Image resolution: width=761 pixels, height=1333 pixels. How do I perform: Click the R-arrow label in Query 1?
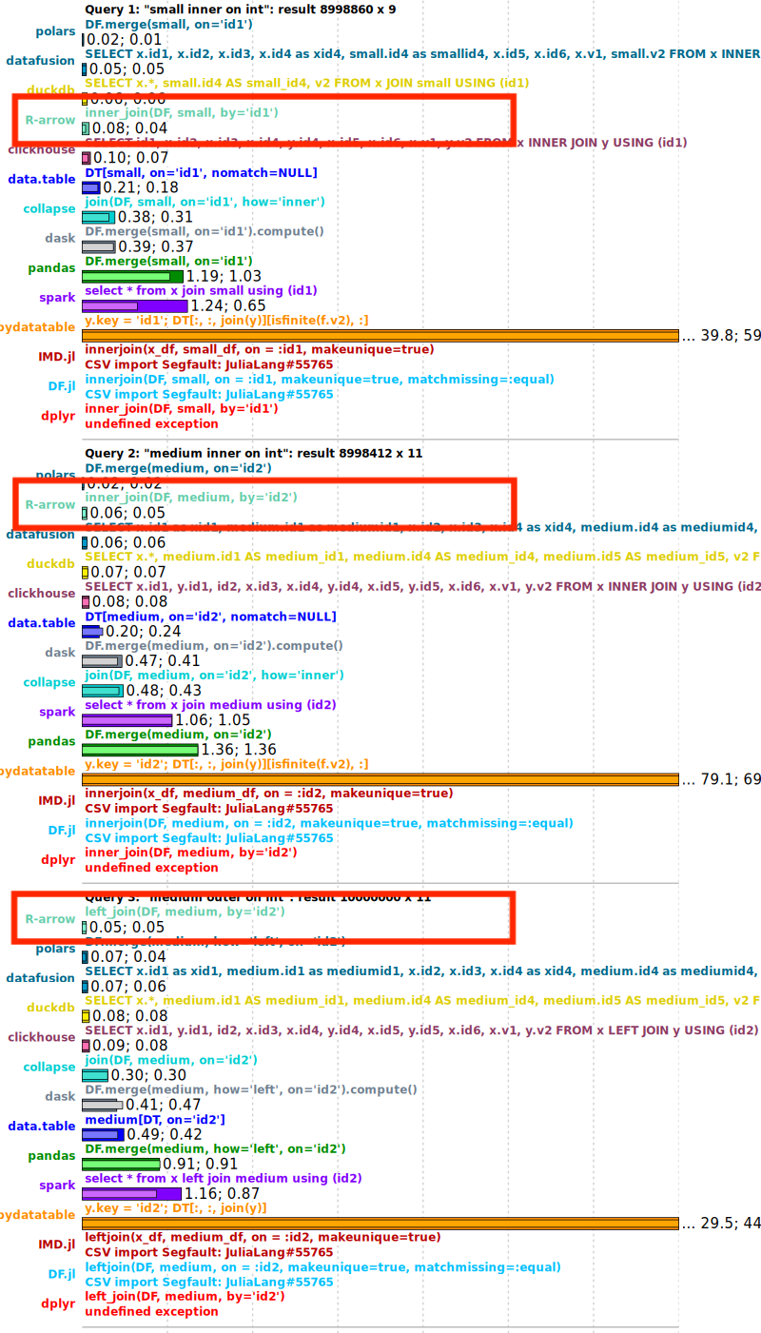pyautogui.click(x=49, y=120)
